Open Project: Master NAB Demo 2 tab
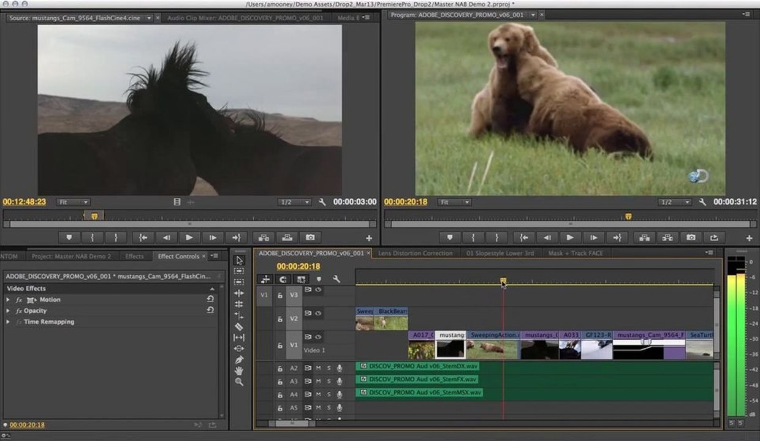Viewport: 760px width, 441px height. [71, 256]
